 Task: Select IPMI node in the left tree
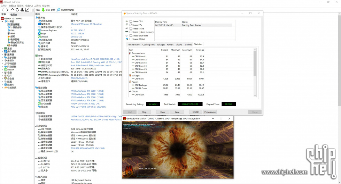click(x=11, y=33)
